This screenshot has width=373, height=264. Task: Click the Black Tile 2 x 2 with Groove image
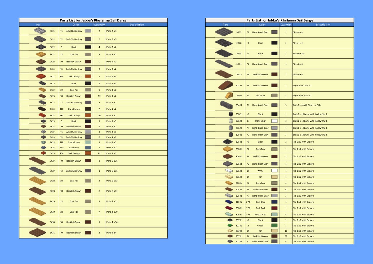(228, 142)
